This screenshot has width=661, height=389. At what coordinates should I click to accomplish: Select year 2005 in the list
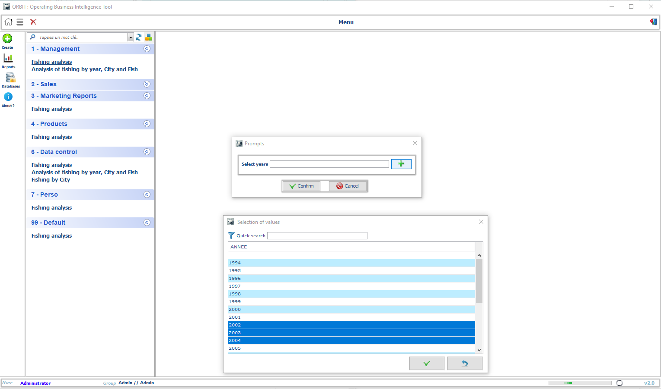pyautogui.click(x=351, y=348)
